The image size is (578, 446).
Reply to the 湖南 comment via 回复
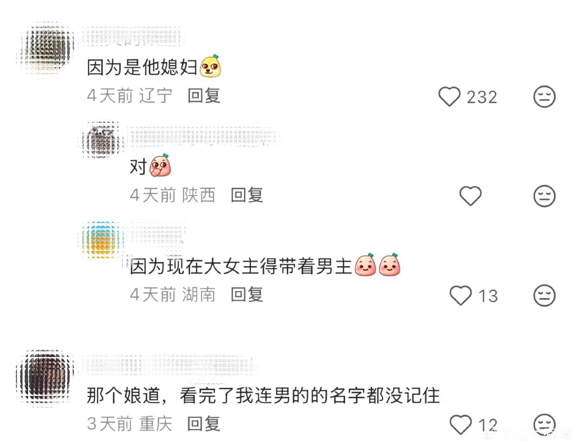(247, 295)
